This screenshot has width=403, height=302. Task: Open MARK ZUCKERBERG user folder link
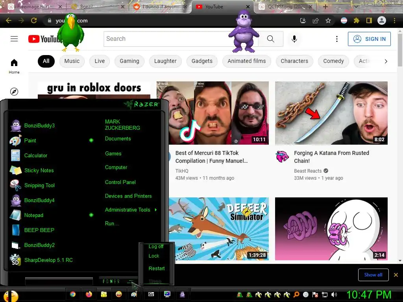pos(122,125)
